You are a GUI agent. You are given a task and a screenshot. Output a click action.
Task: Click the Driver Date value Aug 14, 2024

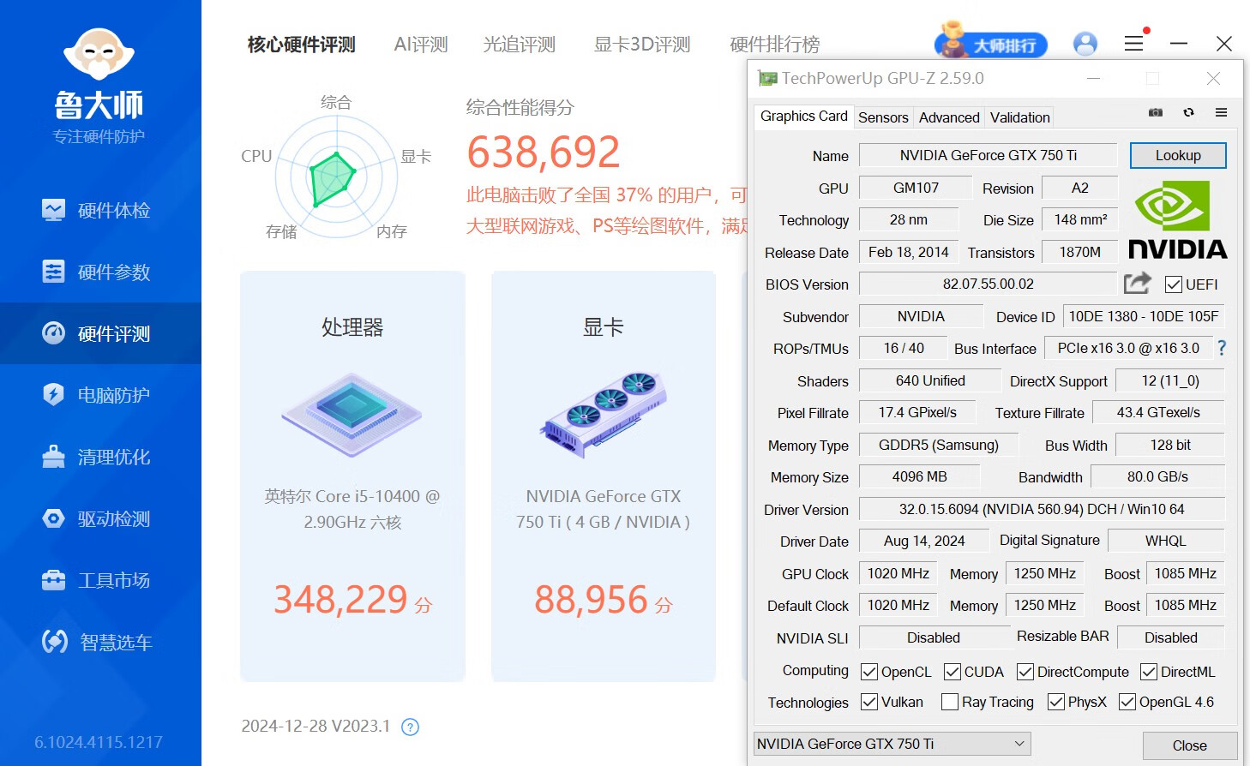point(924,541)
